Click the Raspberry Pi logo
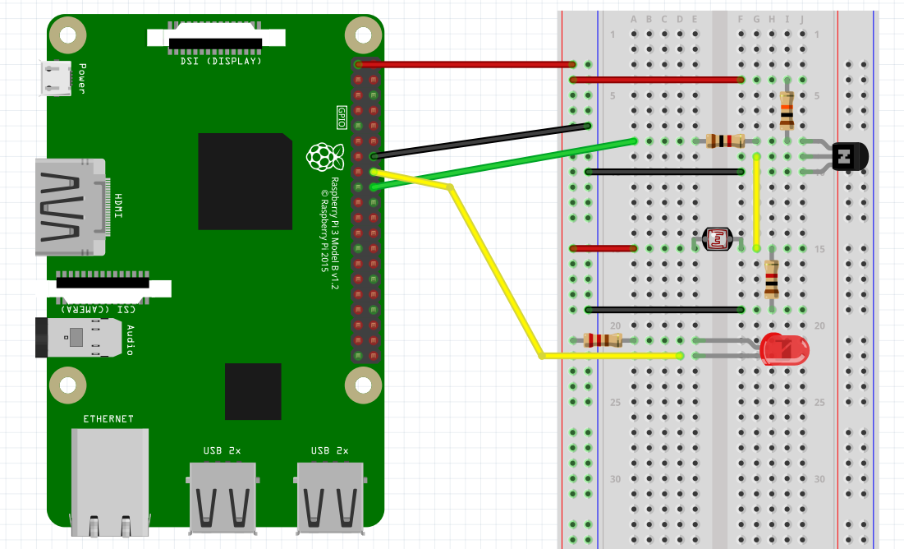This screenshot has height=549, width=904. tap(324, 157)
